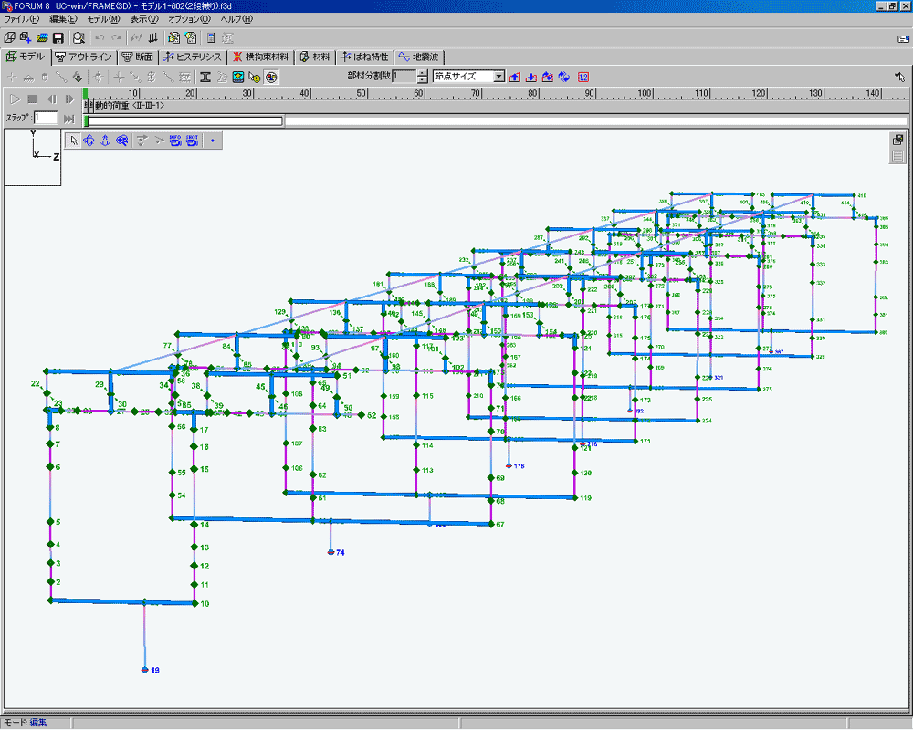Activate the 3D rotate view tool

[89, 141]
